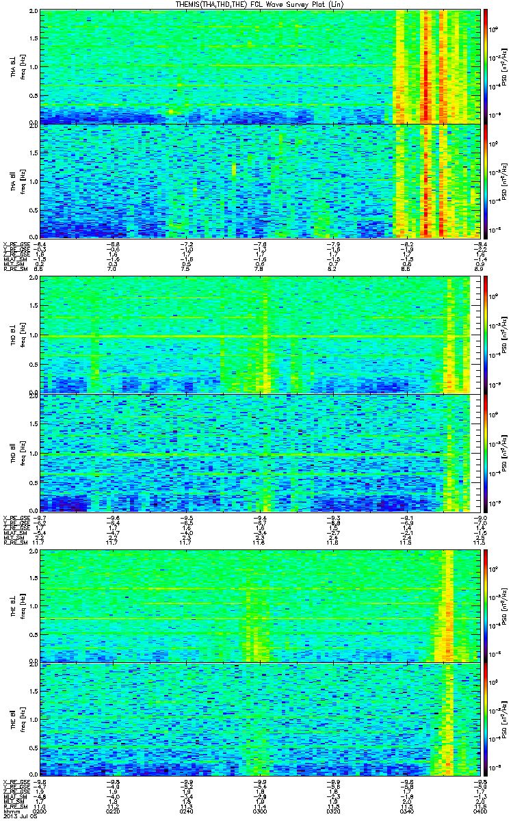Click the X_RE_GSE row label below the THA panels
Viewport: 513px width, 821px height.
(x=15, y=244)
